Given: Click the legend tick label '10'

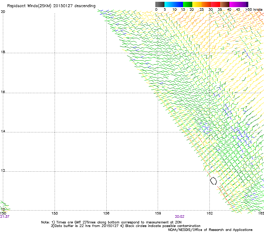Looking at the screenshot, I should click(x=174, y=10).
